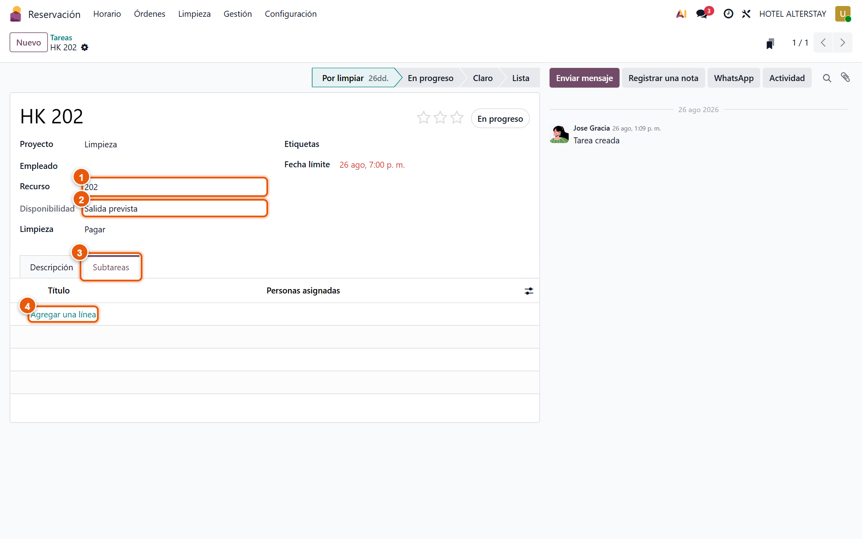Search messages with the magnifier icon
862x539 pixels.
pyautogui.click(x=827, y=78)
